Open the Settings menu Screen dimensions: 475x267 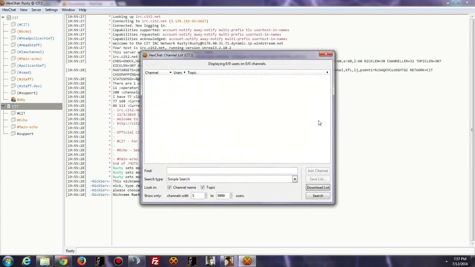tap(51, 10)
